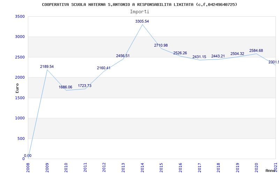Click the 2017 x-axis year label

(199, 168)
